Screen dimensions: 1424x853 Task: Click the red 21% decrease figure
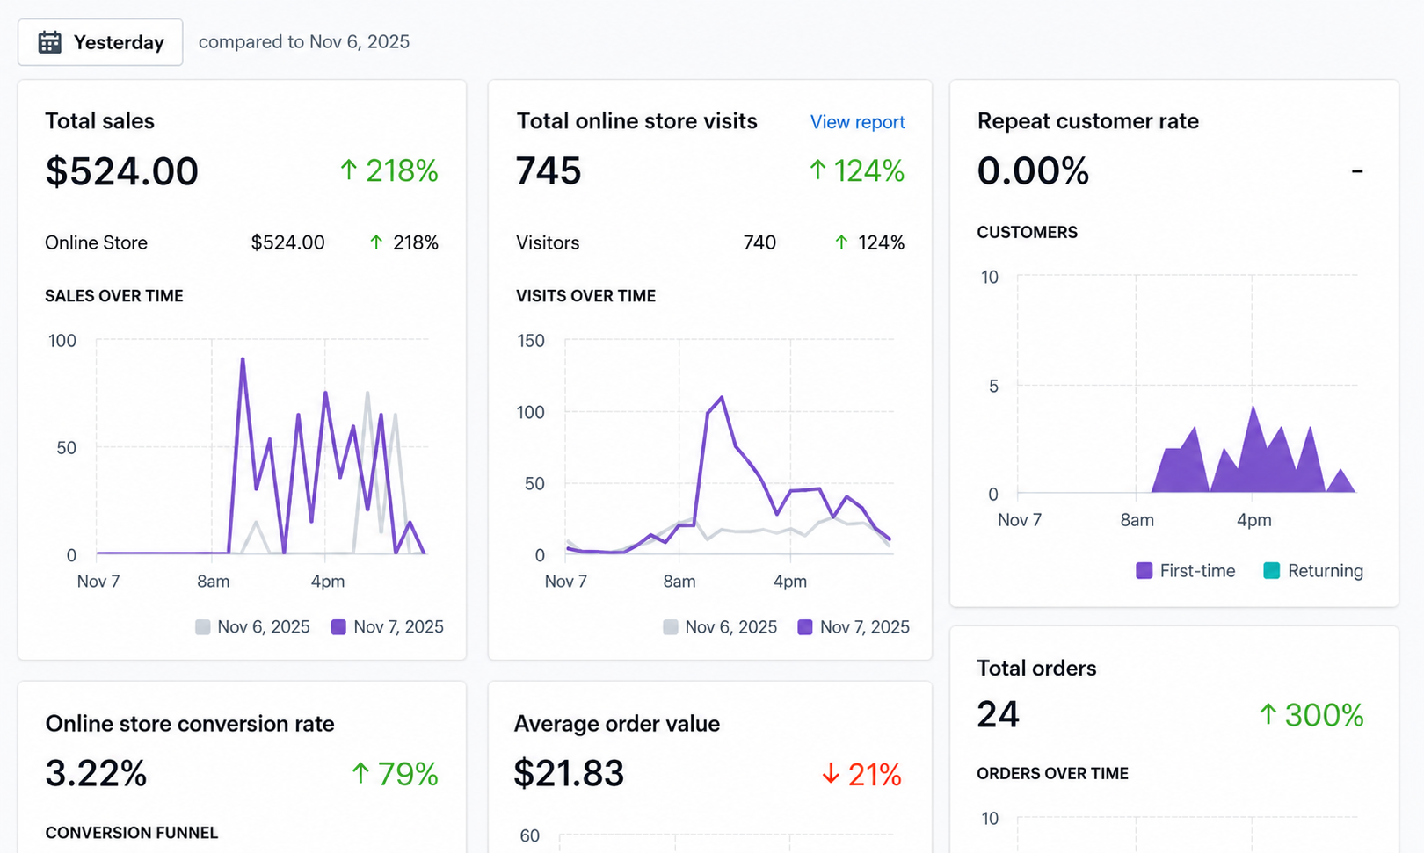coord(875,775)
